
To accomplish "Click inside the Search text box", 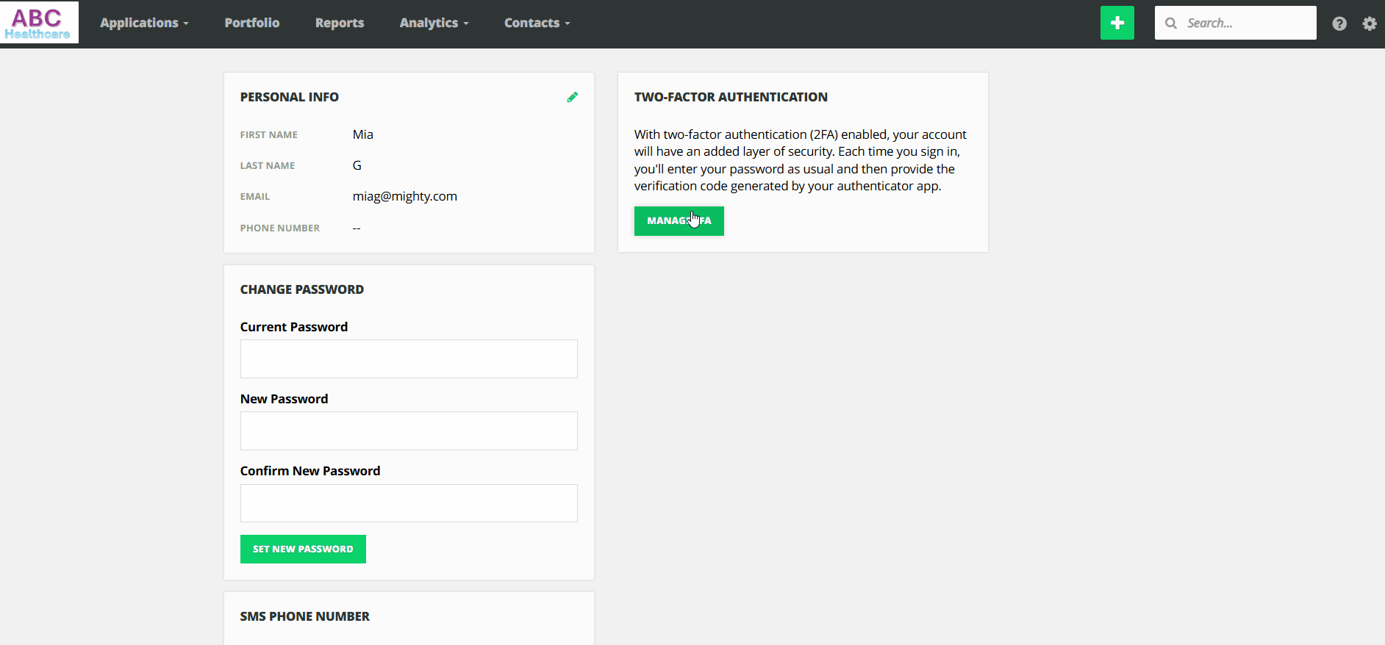I will click(x=1246, y=24).
